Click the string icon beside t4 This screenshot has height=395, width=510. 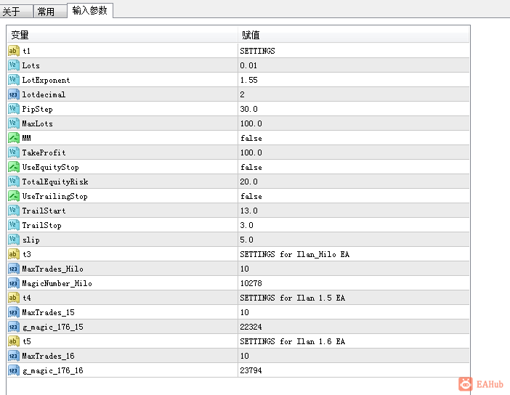13,298
